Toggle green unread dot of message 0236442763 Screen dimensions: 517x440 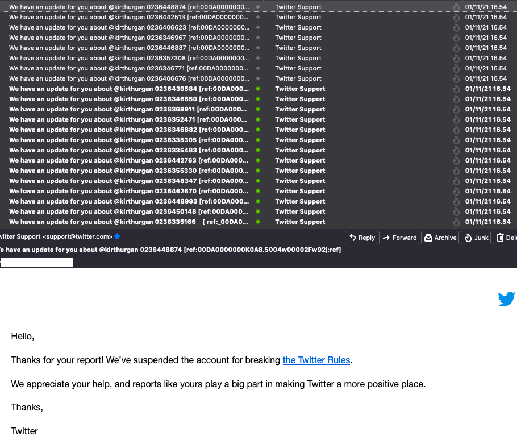(x=258, y=160)
